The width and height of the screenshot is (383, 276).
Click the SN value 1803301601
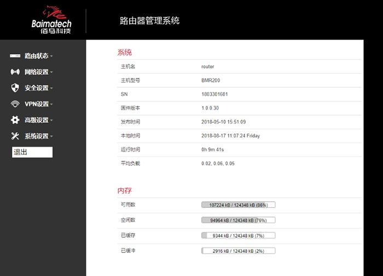[214, 94]
